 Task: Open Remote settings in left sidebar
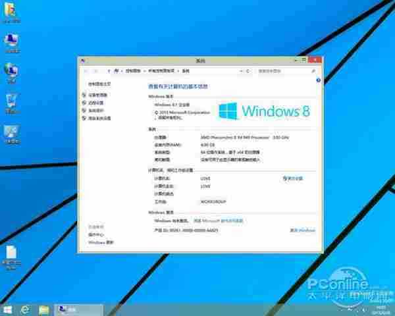point(97,103)
